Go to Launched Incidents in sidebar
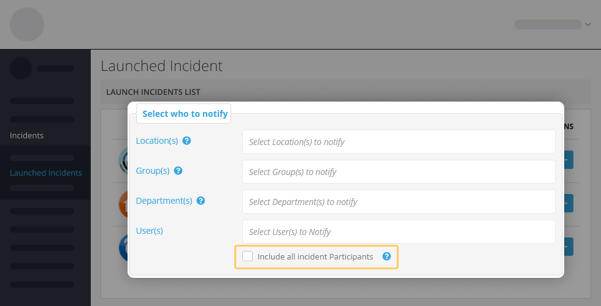Screen dimensions: 601x306 [46, 173]
